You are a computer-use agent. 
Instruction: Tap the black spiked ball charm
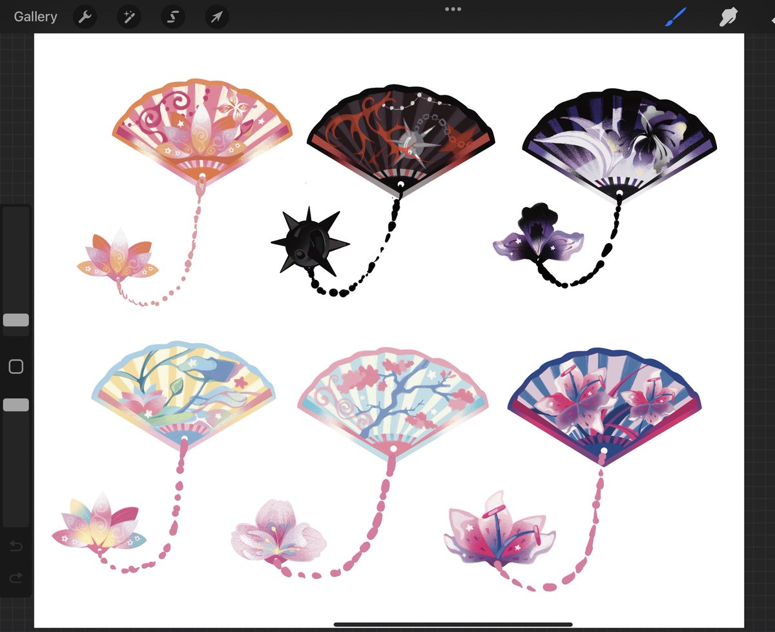[309, 241]
